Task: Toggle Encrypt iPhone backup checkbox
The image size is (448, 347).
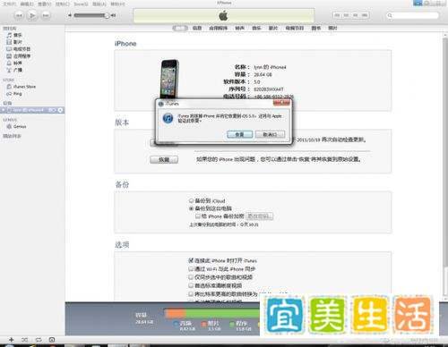Action: (198, 216)
